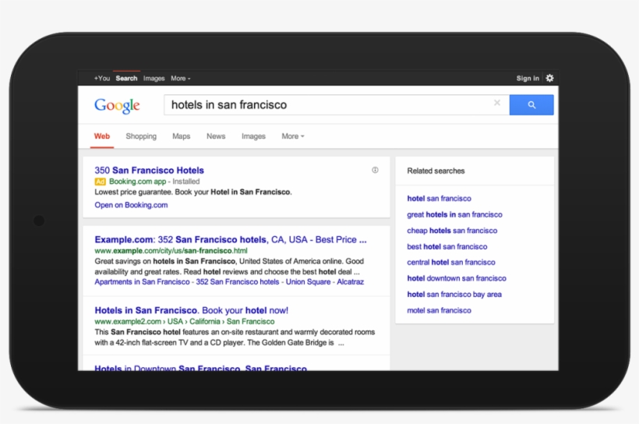This screenshot has width=639, height=424.
Task: Open the settings gear icon
Action: 549,78
